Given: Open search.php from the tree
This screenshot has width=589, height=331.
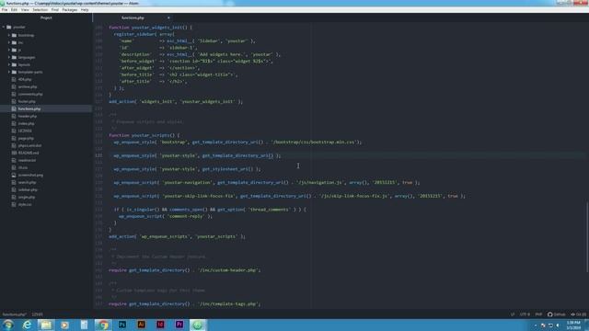Looking at the screenshot, I should click(x=27, y=182).
